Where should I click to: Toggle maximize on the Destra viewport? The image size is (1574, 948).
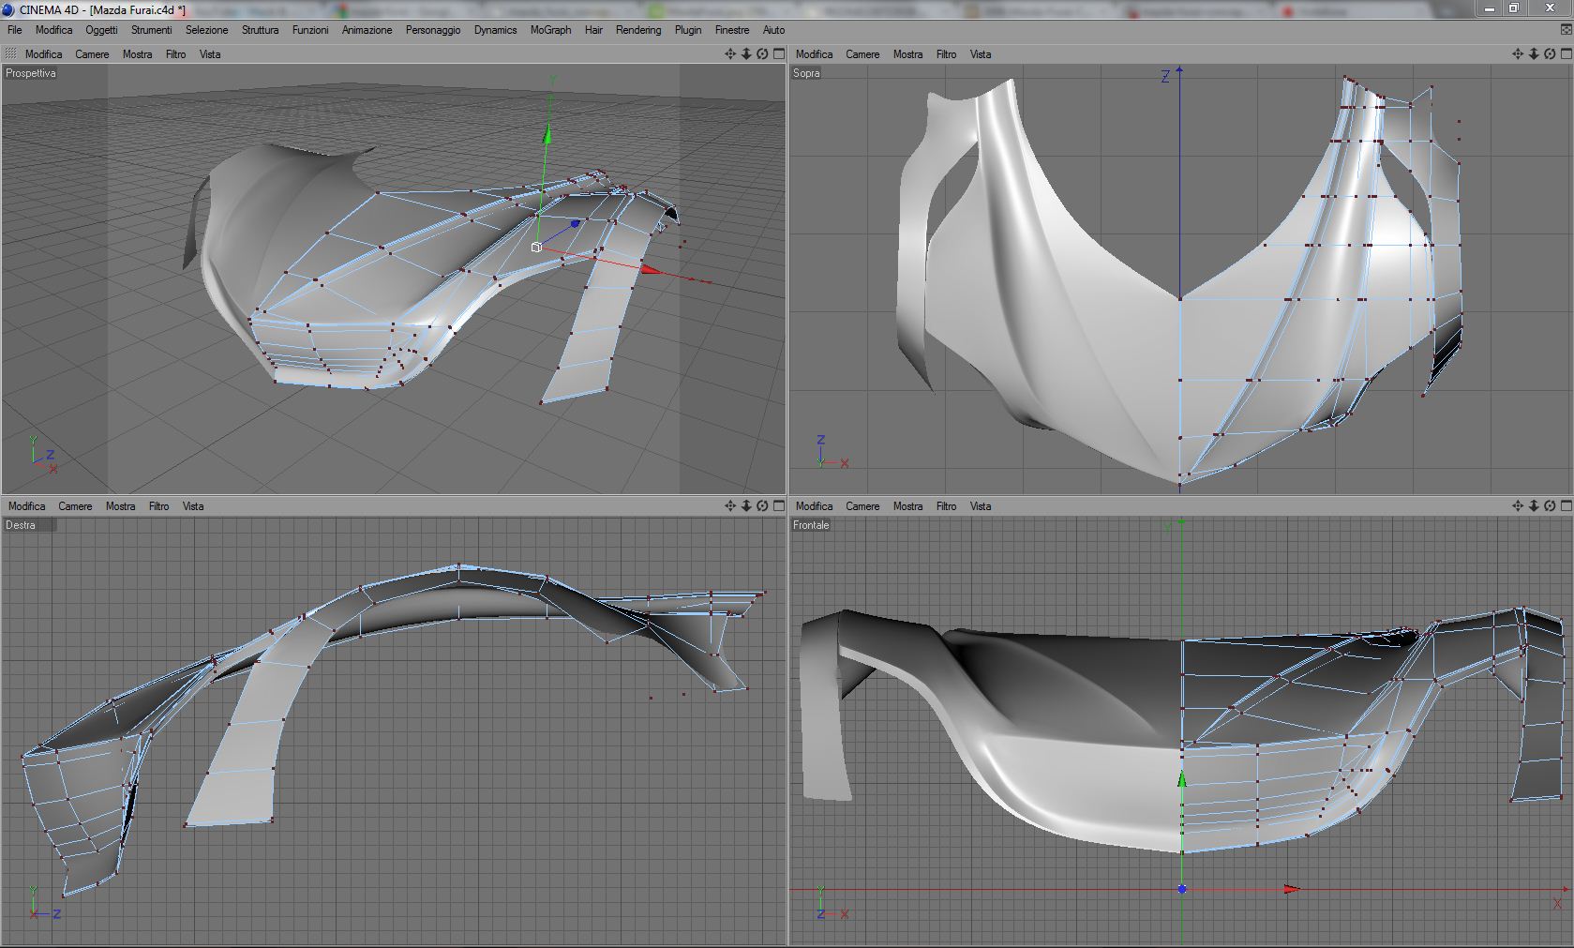[x=778, y=506]
